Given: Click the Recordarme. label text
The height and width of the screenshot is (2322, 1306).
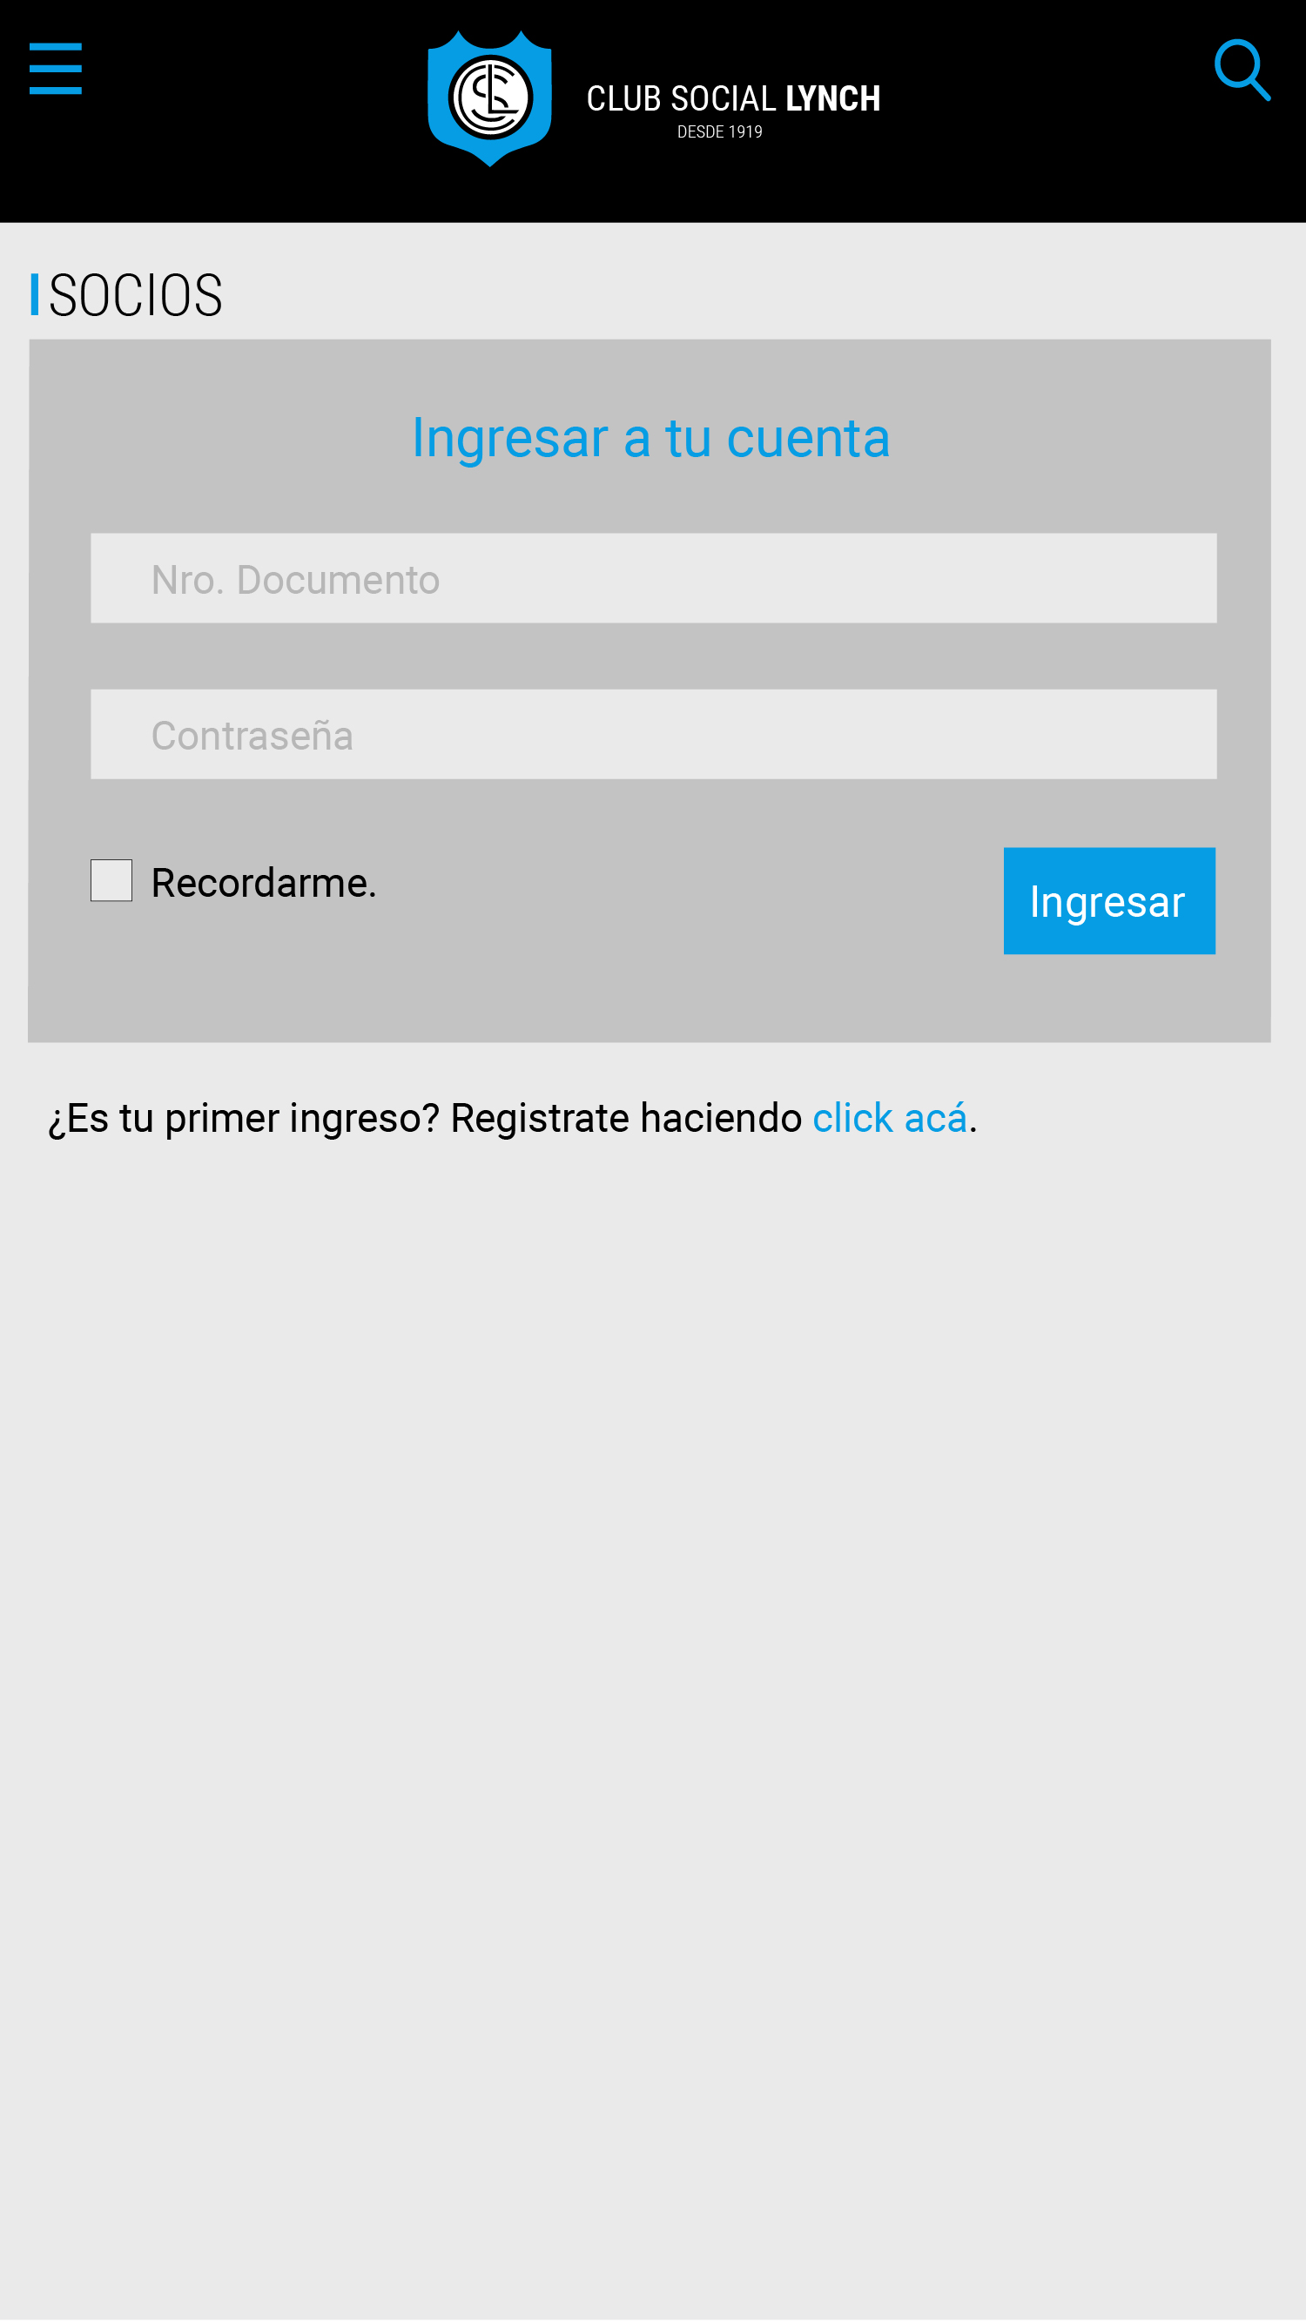Looking at the screenshot, I should tap(263, 883).
